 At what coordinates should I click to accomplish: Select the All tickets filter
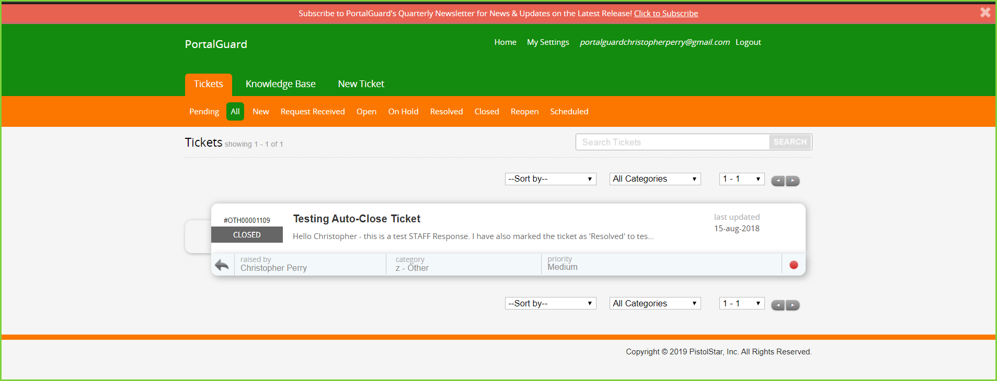235,112
